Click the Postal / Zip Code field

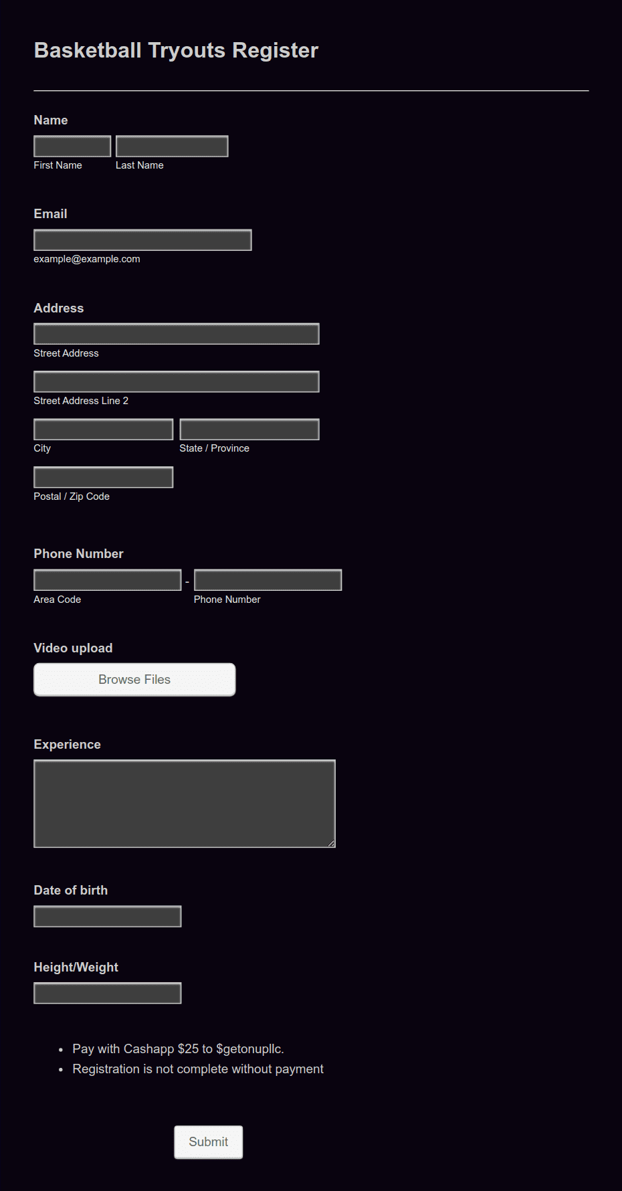(x=104, y=478)
